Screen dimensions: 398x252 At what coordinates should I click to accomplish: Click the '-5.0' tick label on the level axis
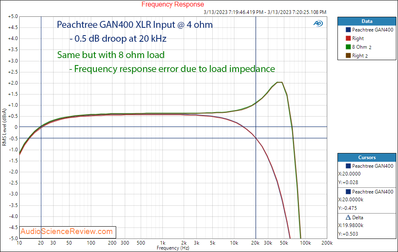point(13,239)
